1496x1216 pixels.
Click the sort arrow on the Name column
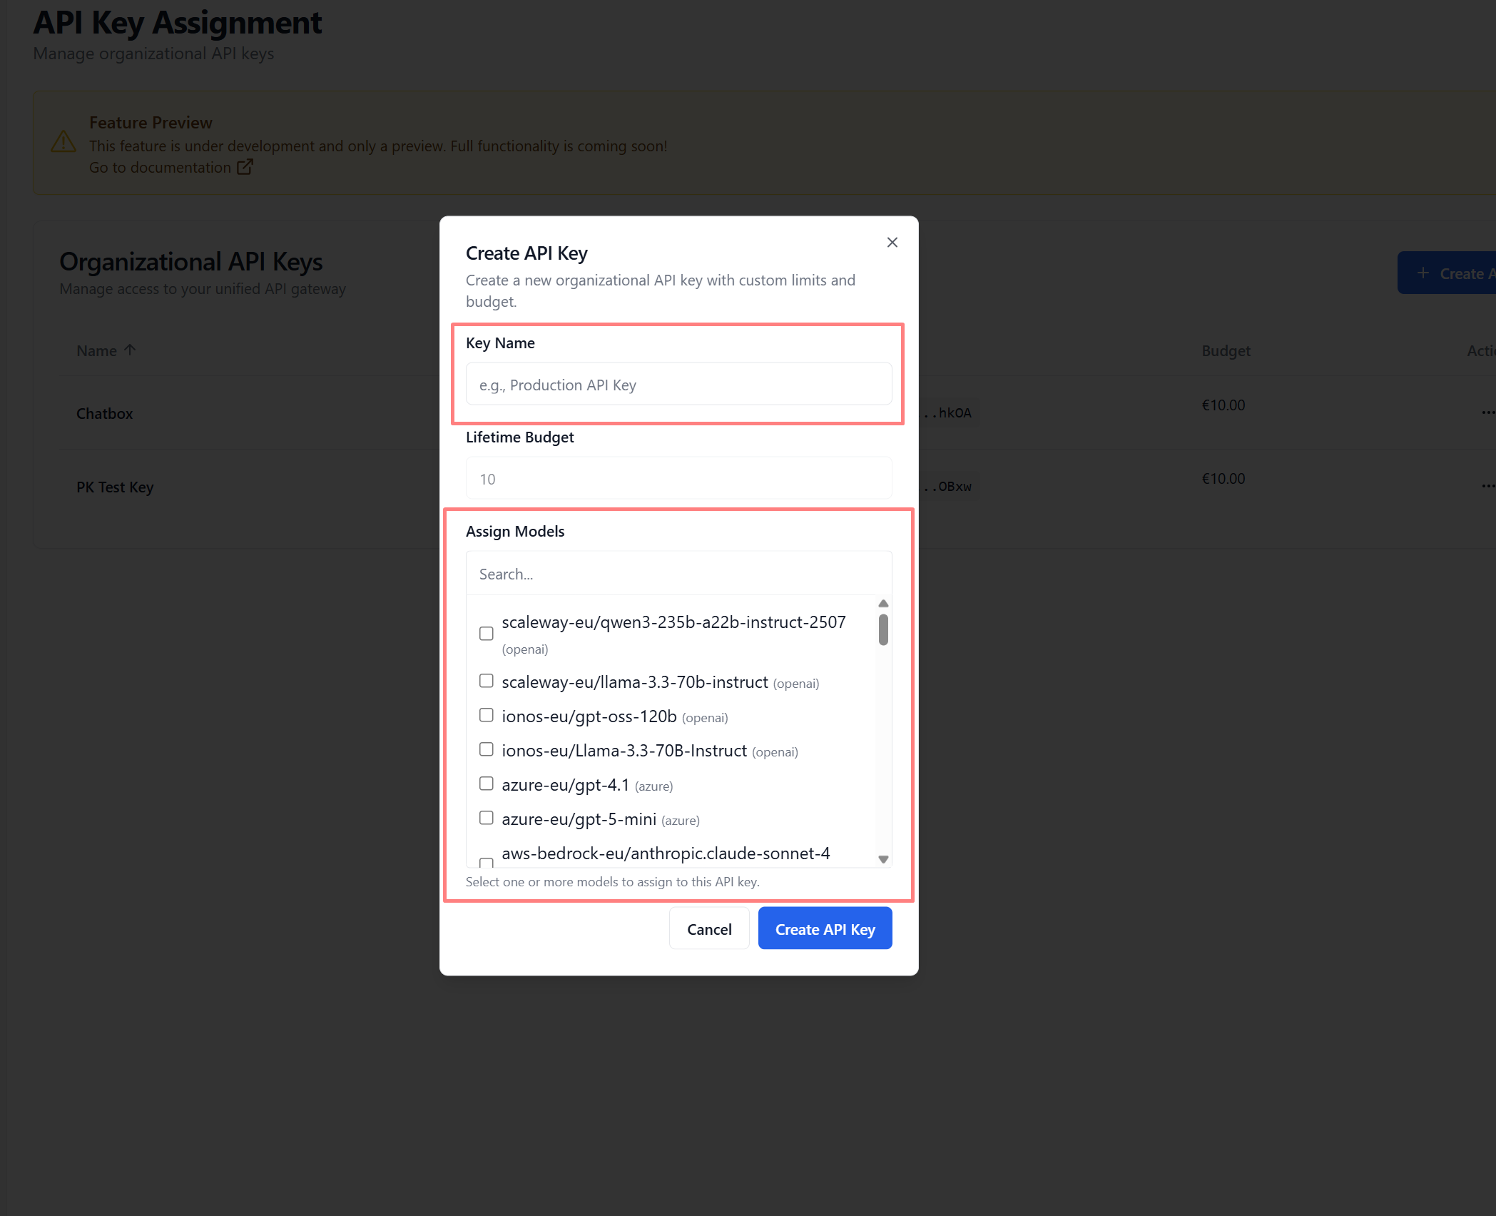[130, 349]
